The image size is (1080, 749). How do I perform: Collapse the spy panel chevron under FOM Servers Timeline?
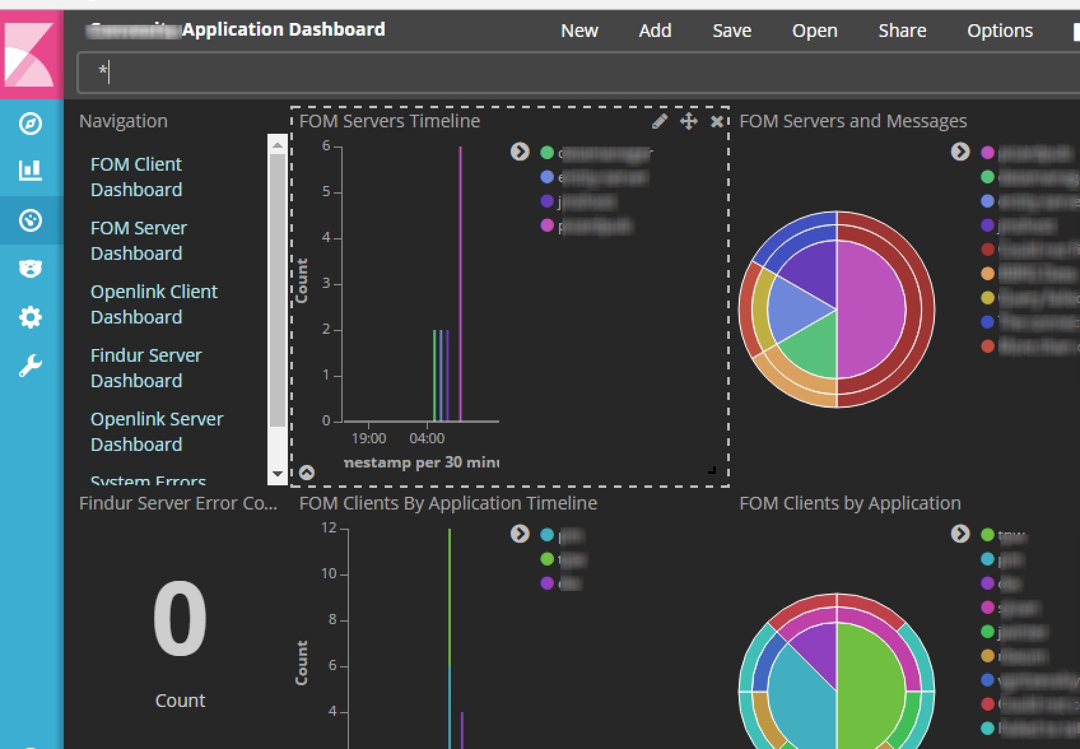(307, 473)
